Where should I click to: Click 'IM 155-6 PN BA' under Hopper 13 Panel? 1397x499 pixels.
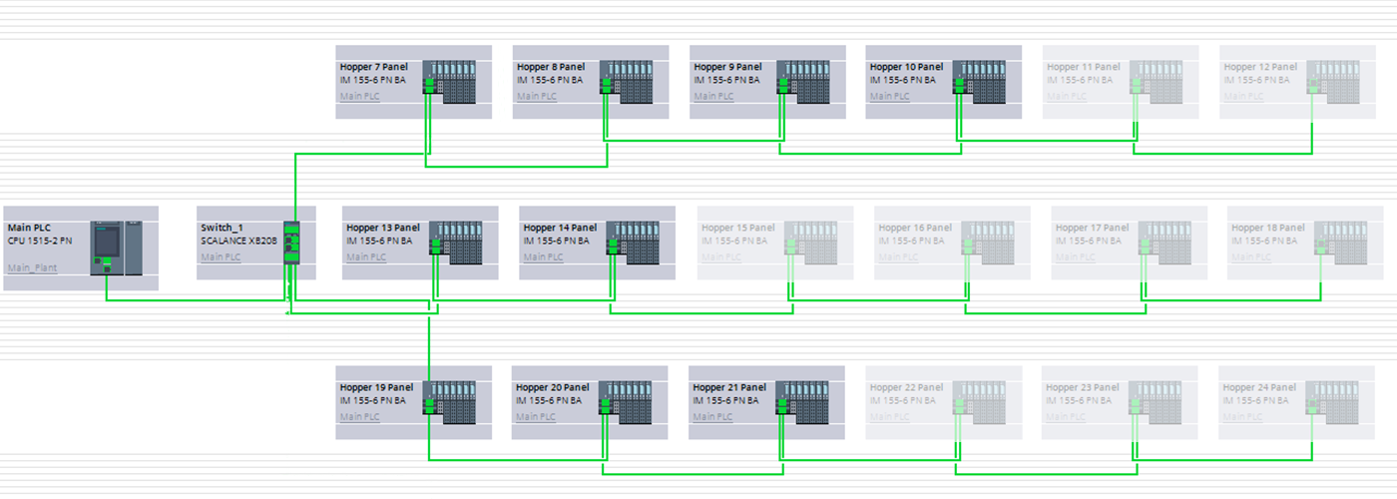380,241
